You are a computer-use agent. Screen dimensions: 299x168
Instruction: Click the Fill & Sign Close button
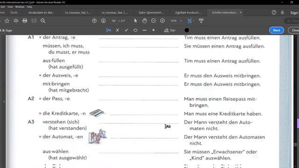294,30
